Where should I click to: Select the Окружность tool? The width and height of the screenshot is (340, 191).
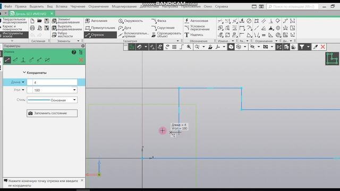coord(131,21)
